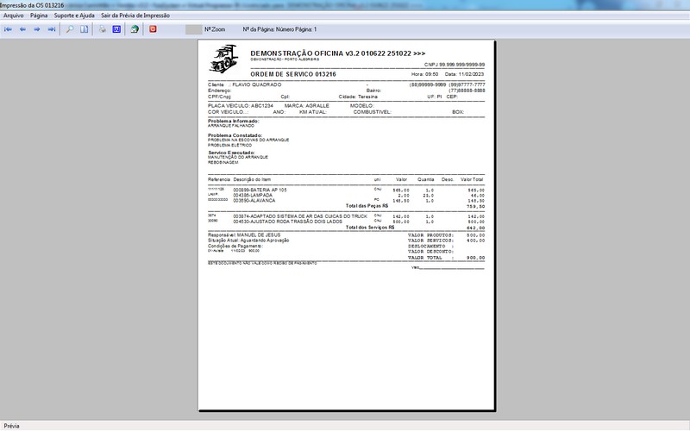
Task: Click Sair da Prévia de Impressão menu
Action: (135, 16)
